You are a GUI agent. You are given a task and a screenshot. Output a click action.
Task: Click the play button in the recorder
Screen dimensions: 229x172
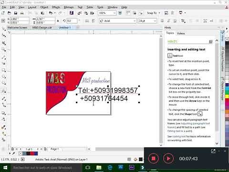coord(168,159)
